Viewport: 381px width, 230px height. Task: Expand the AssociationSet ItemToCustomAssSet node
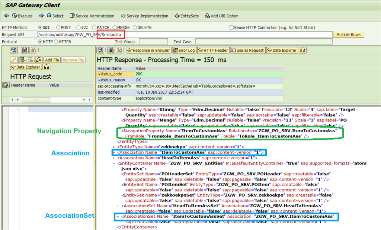point(118,216)
